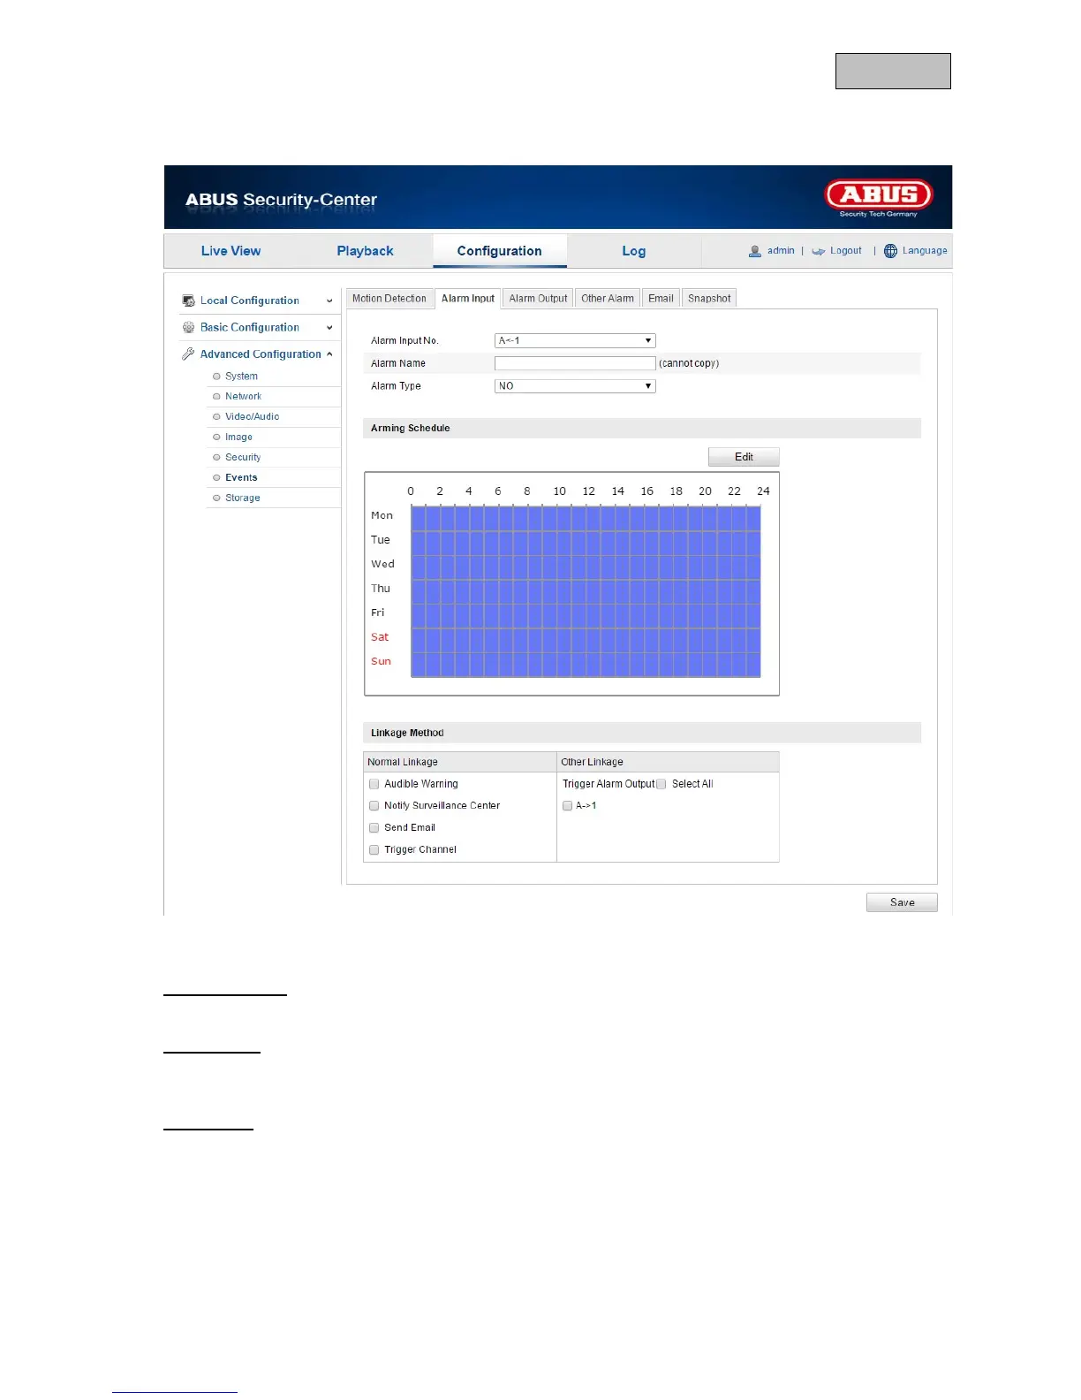Screen dimensions: 1081x1400
Task: Open Security settings in sidebar
Action: pos(243,458)
